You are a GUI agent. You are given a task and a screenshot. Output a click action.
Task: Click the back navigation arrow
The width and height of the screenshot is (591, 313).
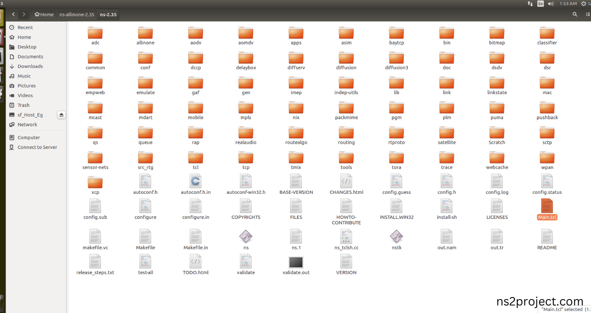[14, 14]
